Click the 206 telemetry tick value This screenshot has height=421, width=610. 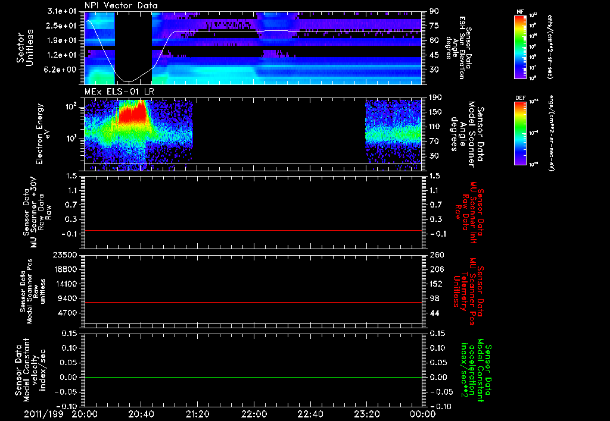[436, 269]
